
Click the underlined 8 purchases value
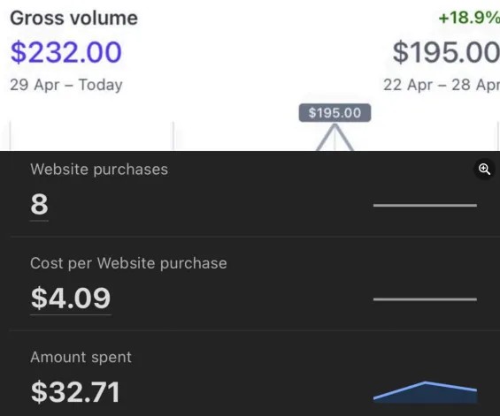tap(39, 205)
